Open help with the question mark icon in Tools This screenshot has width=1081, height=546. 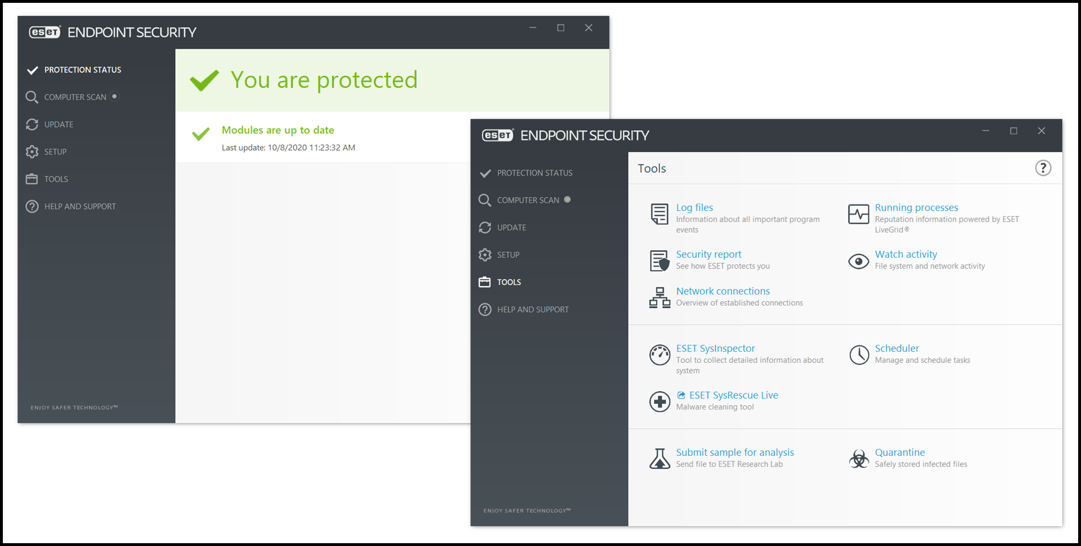pyautogui.click(x=1043, y=168)
